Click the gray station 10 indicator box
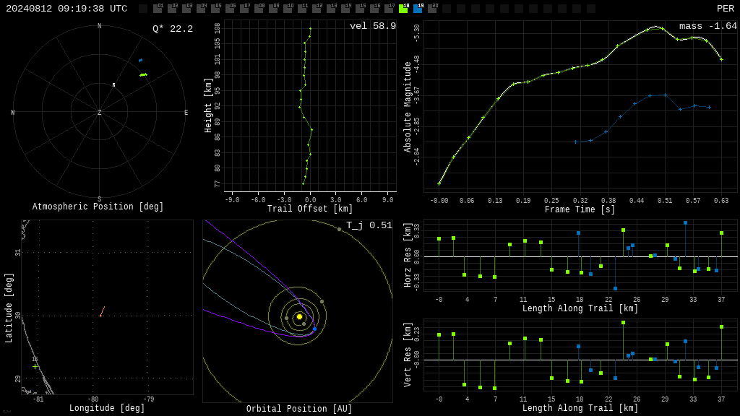This screenshot has height=416, width=740. pyautogui.click(x=288, y=8)
